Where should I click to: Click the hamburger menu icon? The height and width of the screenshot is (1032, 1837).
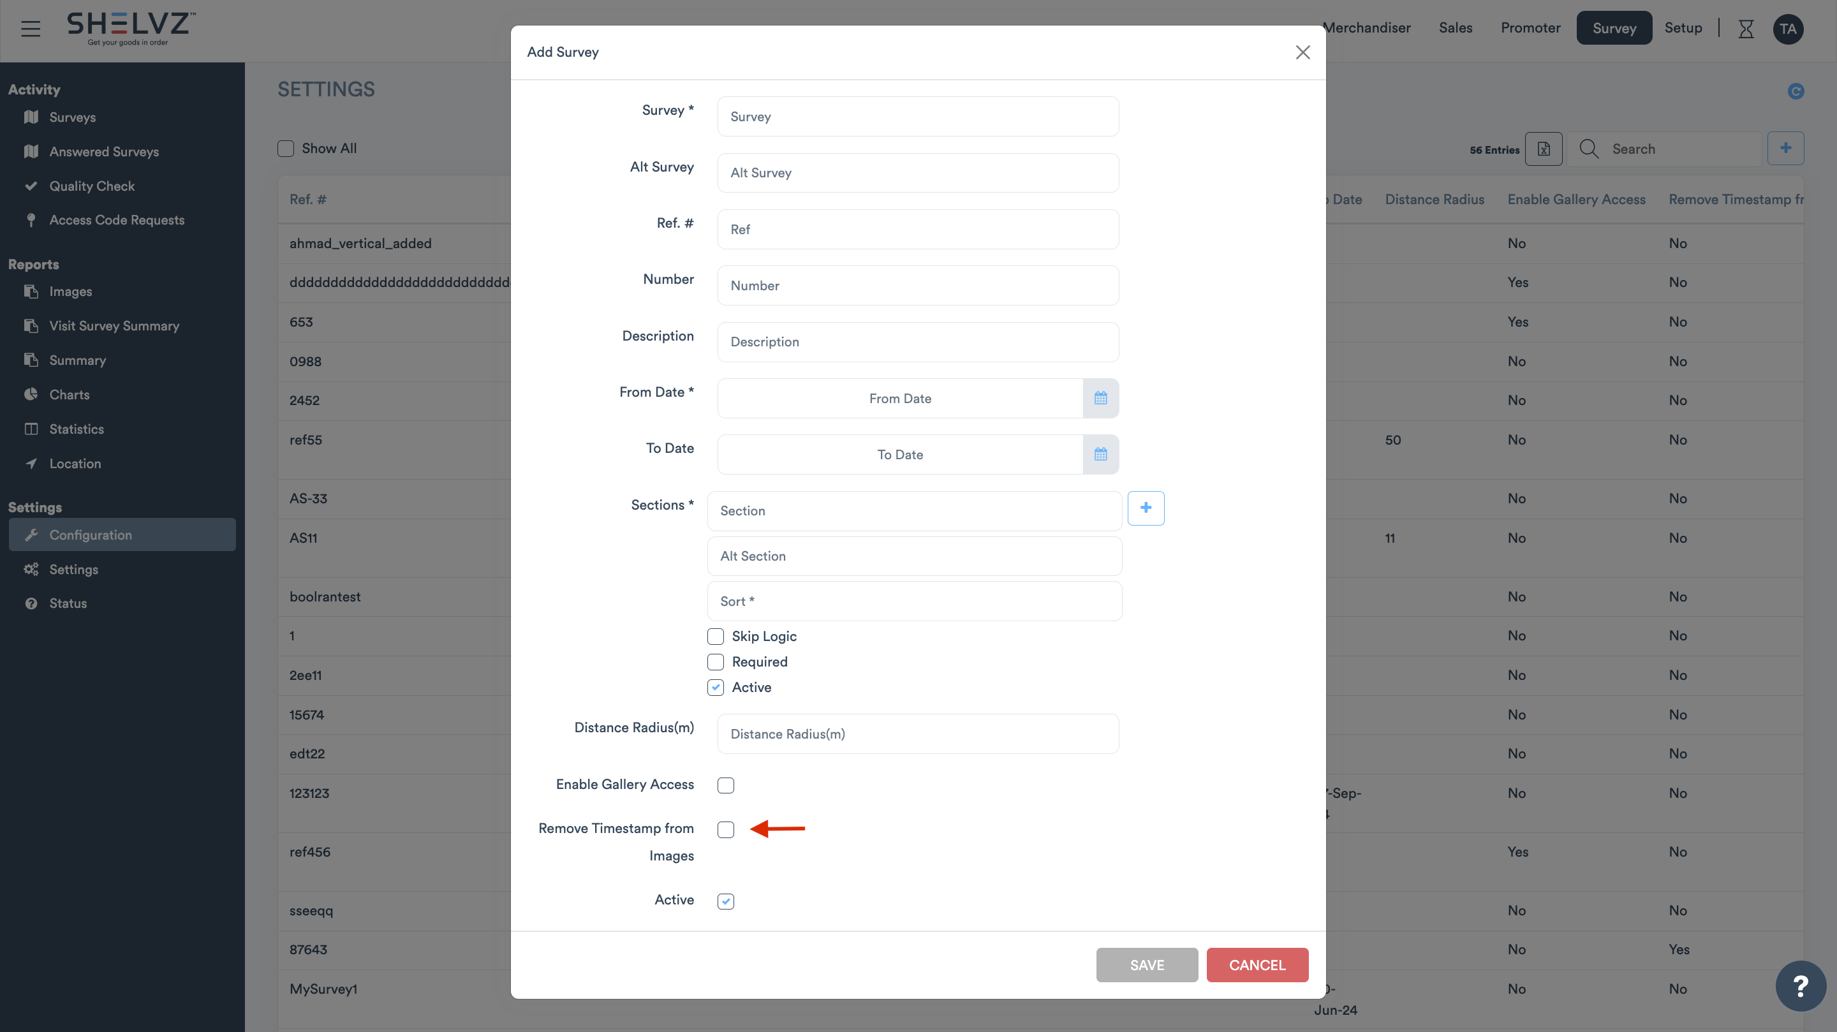click(x=31, y=29)
